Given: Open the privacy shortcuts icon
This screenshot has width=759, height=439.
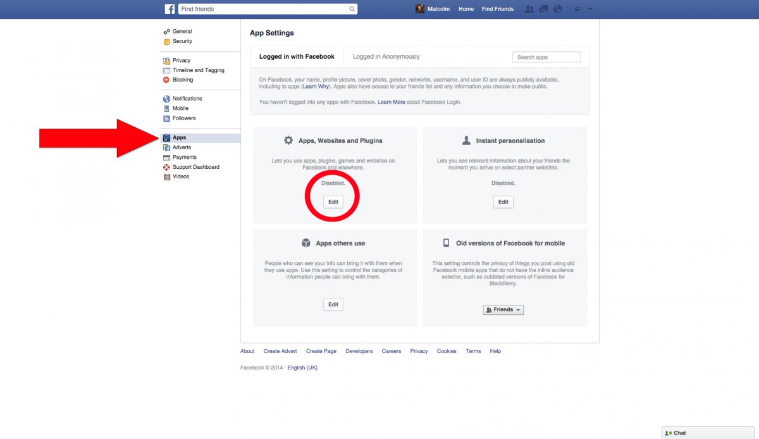Looking at the screenshot, I should tap(577, 9).
